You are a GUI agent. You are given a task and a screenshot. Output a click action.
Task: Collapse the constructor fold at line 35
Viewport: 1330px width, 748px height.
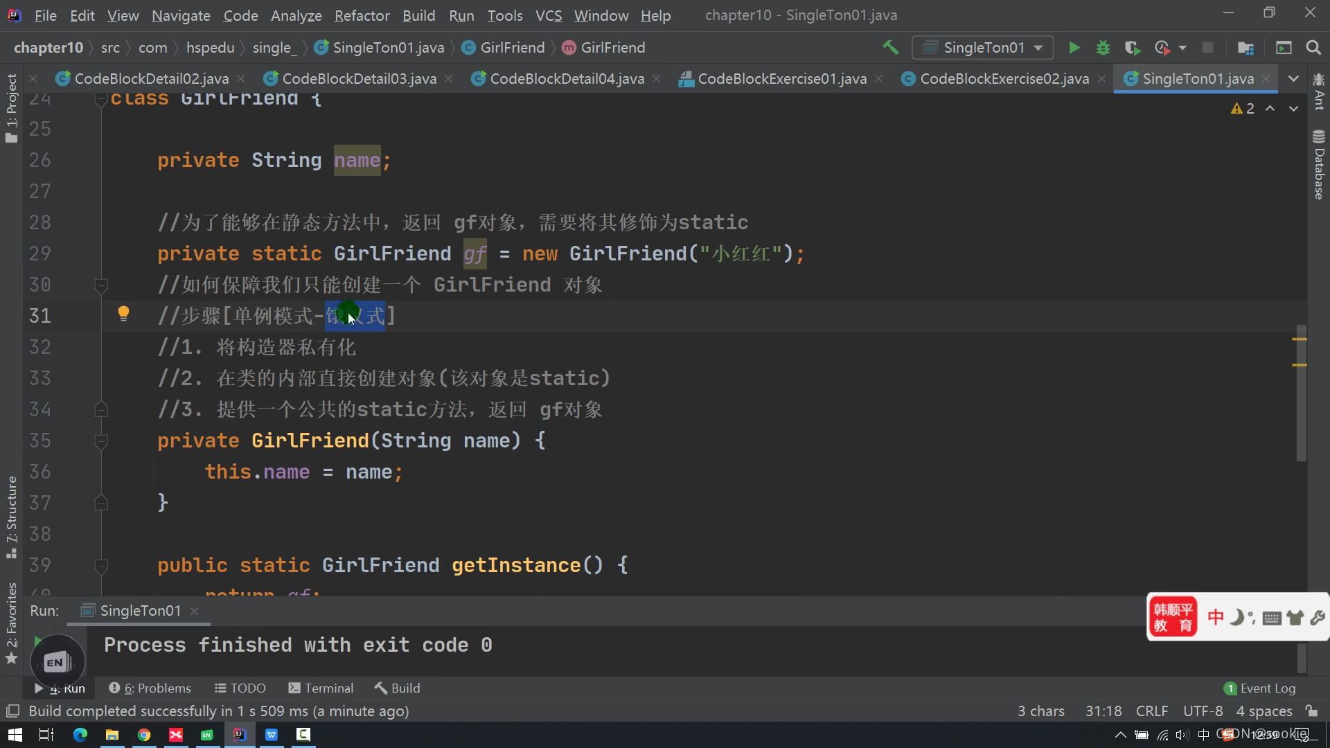pyautogui.click(x=101, y=441)
